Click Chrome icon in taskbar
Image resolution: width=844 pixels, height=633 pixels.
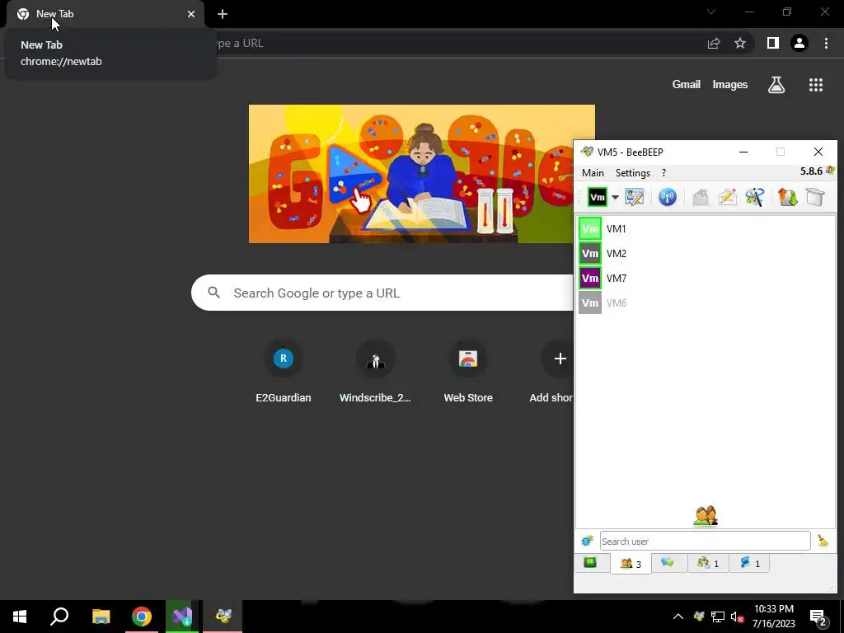coord(142,617)
